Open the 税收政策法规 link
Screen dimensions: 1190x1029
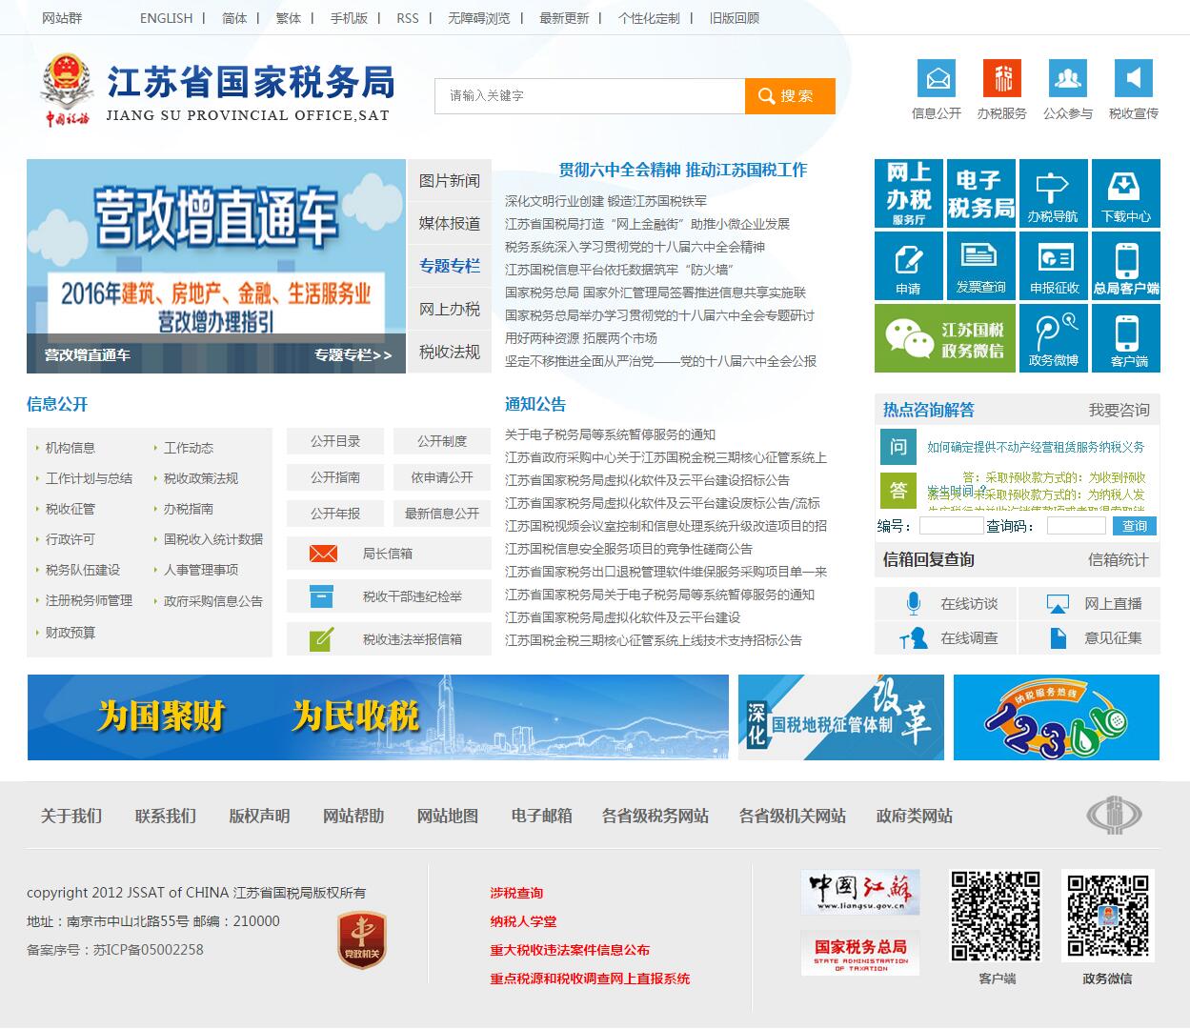pos(201,478)
